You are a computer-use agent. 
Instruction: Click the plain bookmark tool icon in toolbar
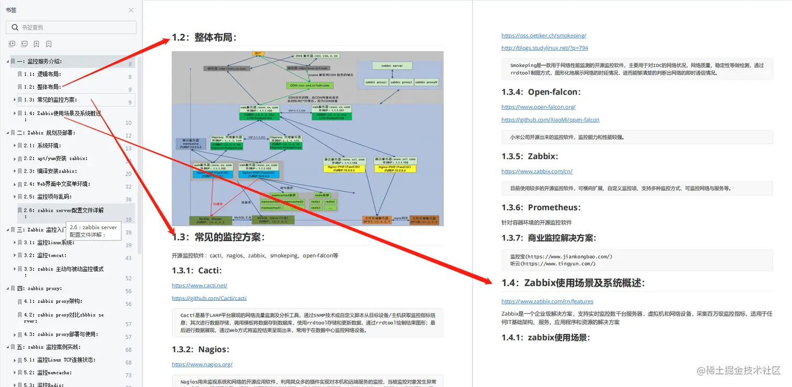(48, 44)
